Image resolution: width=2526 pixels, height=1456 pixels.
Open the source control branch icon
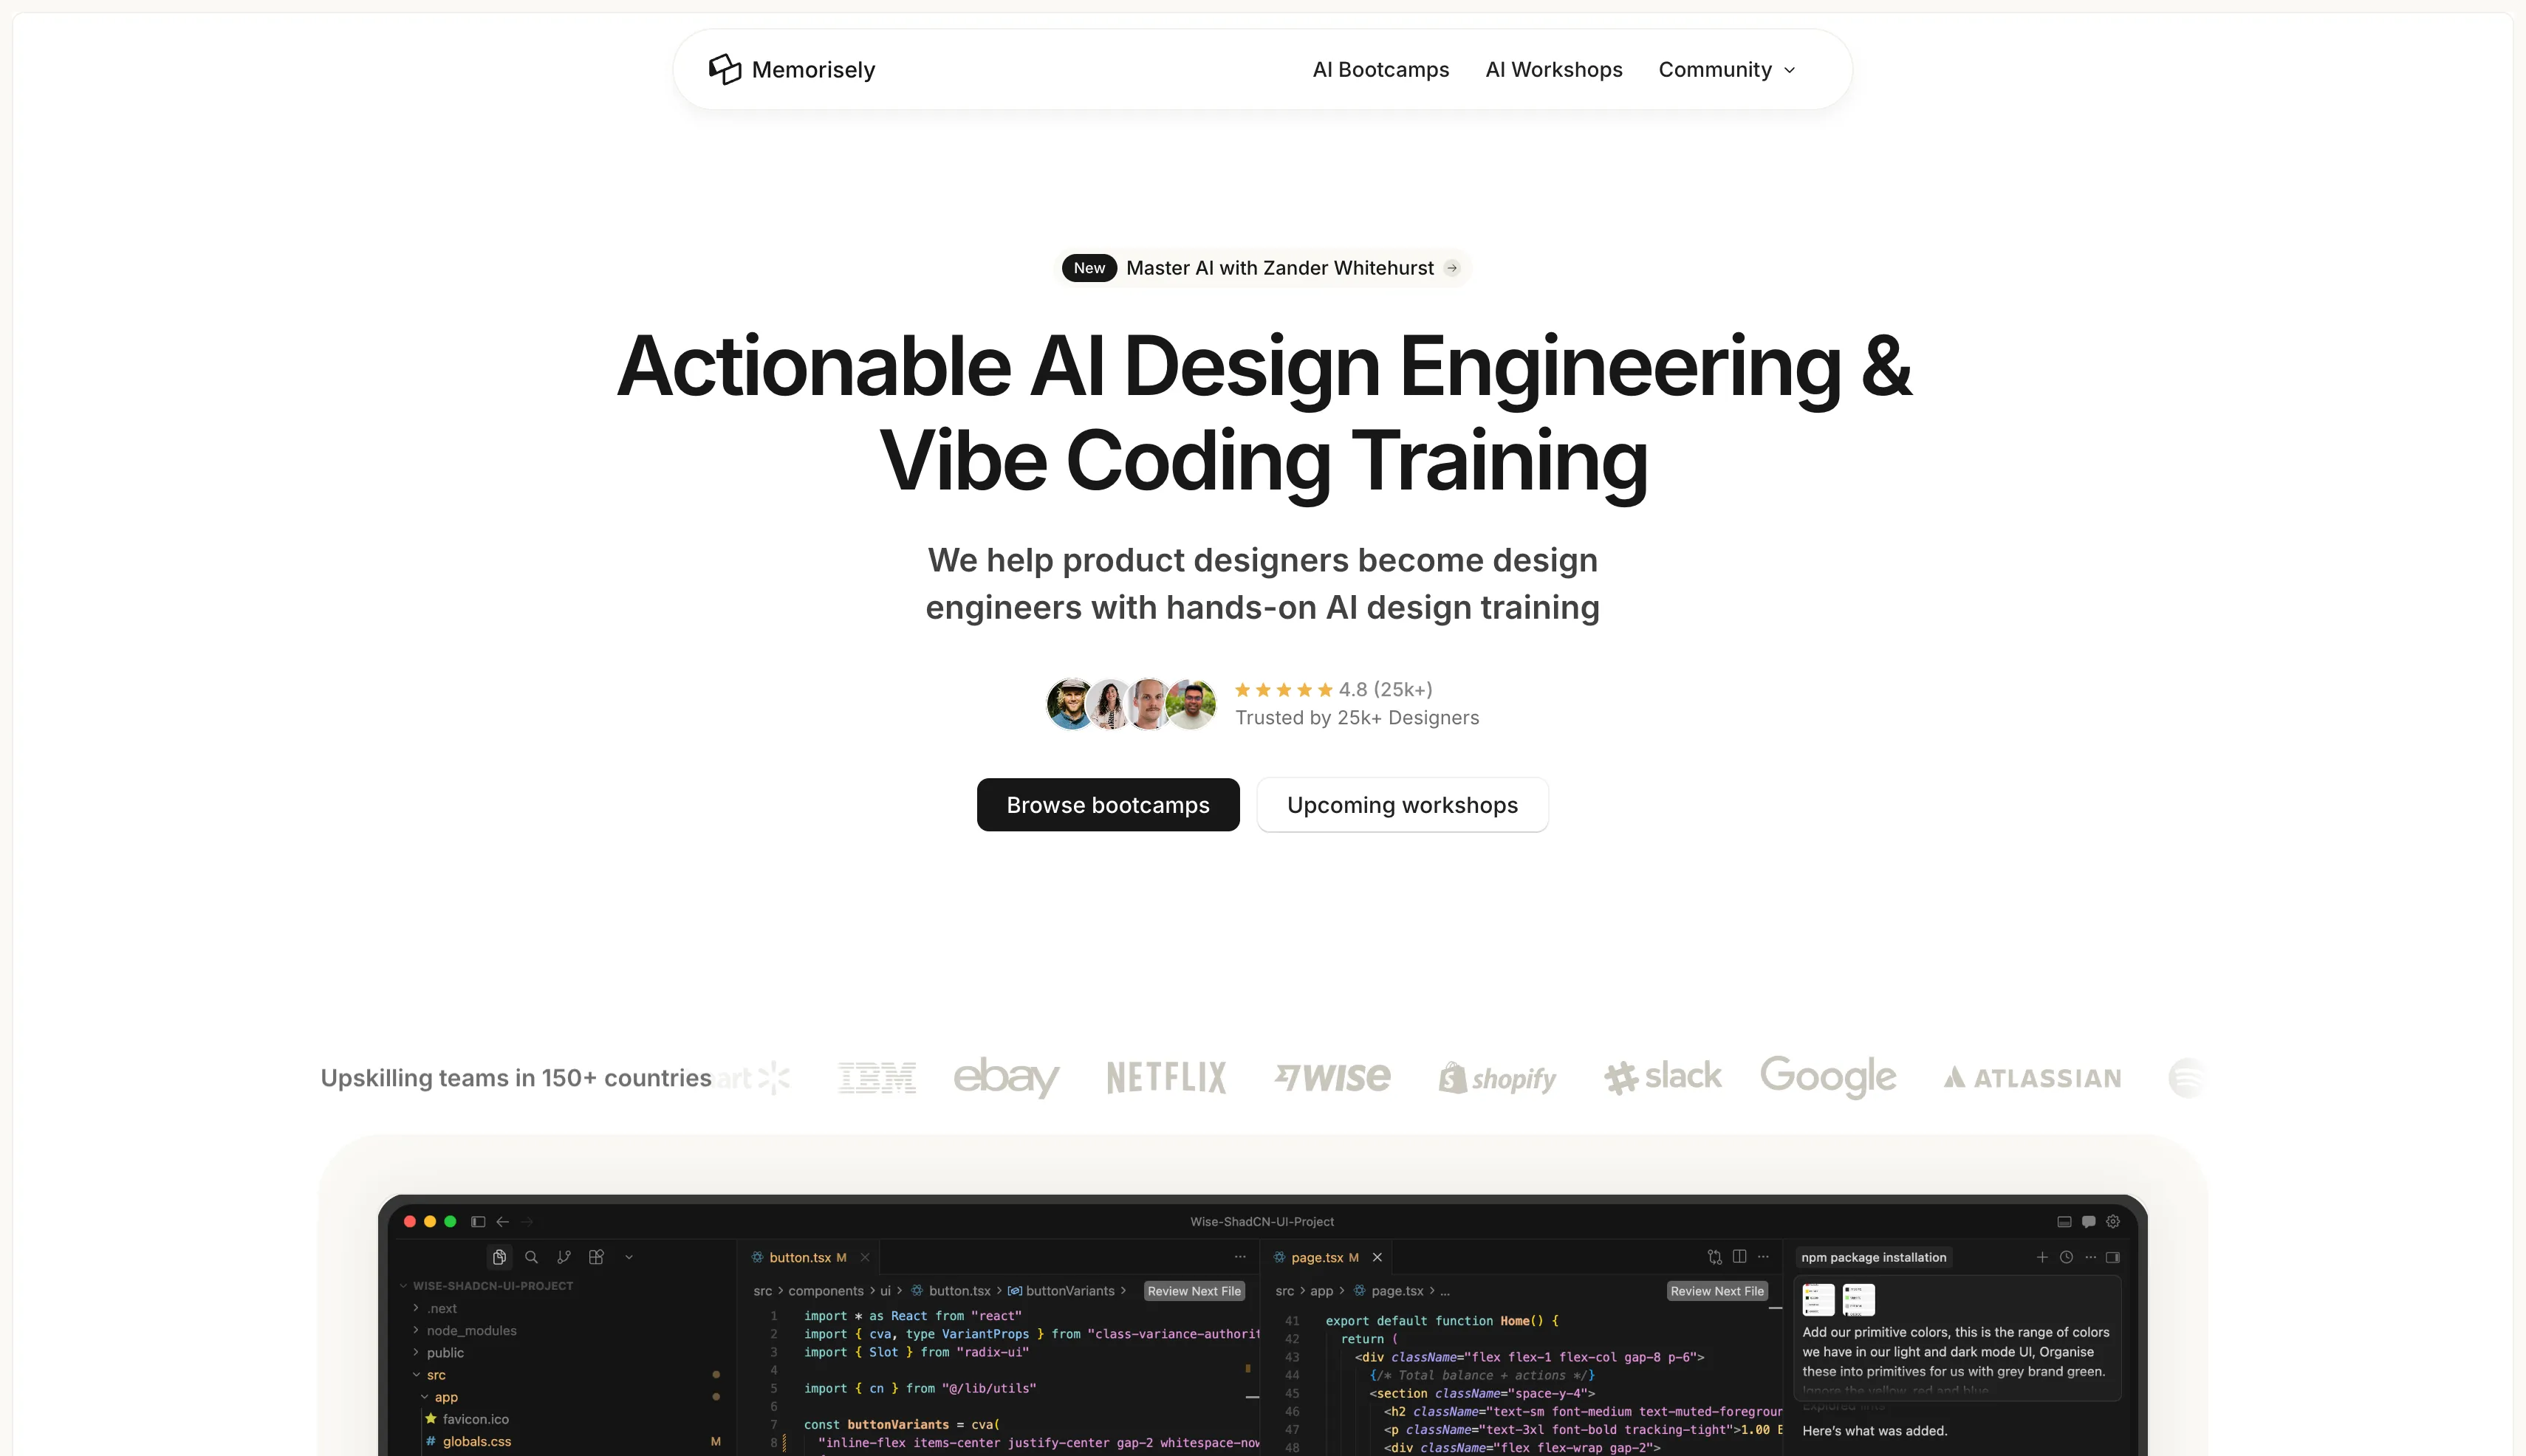[x=564, y=1257]
